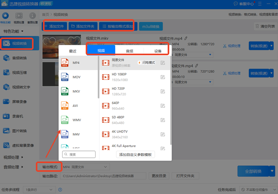278x194 pixels.
Task: Edit the HD 720P preset parameters
Action: [163, 92]
